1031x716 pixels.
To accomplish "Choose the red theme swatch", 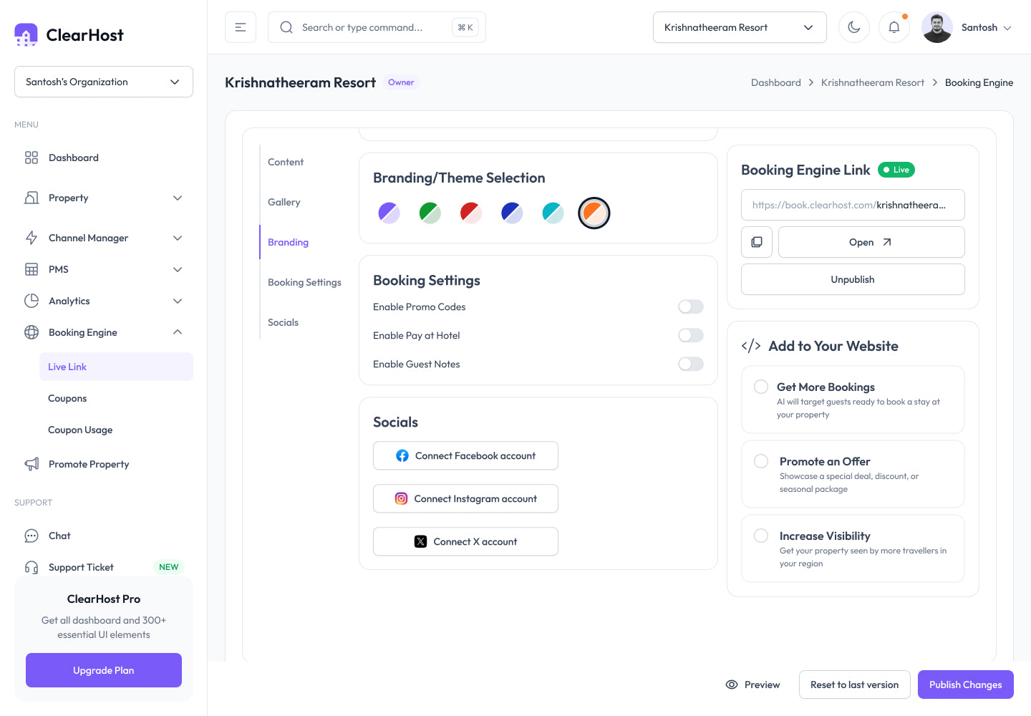I will tap(470, 213).
